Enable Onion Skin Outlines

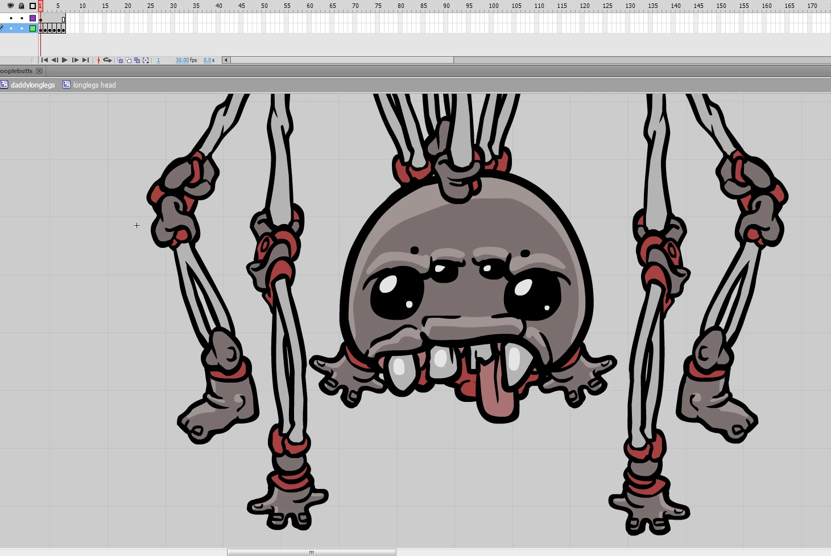pyautogui.click(x=129, y=60)
